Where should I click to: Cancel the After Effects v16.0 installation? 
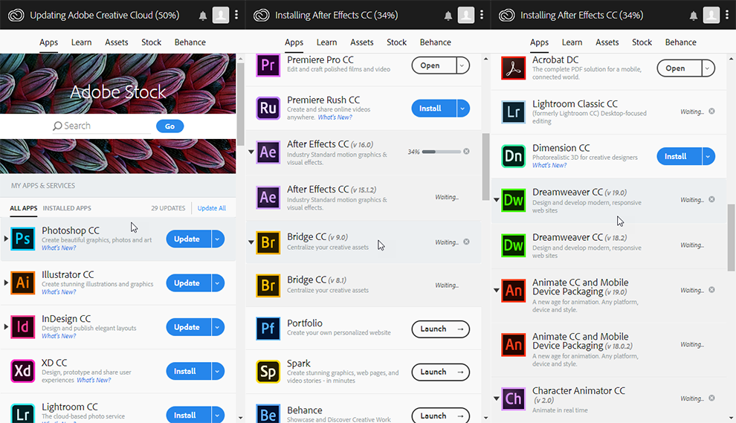coord(467,152)
